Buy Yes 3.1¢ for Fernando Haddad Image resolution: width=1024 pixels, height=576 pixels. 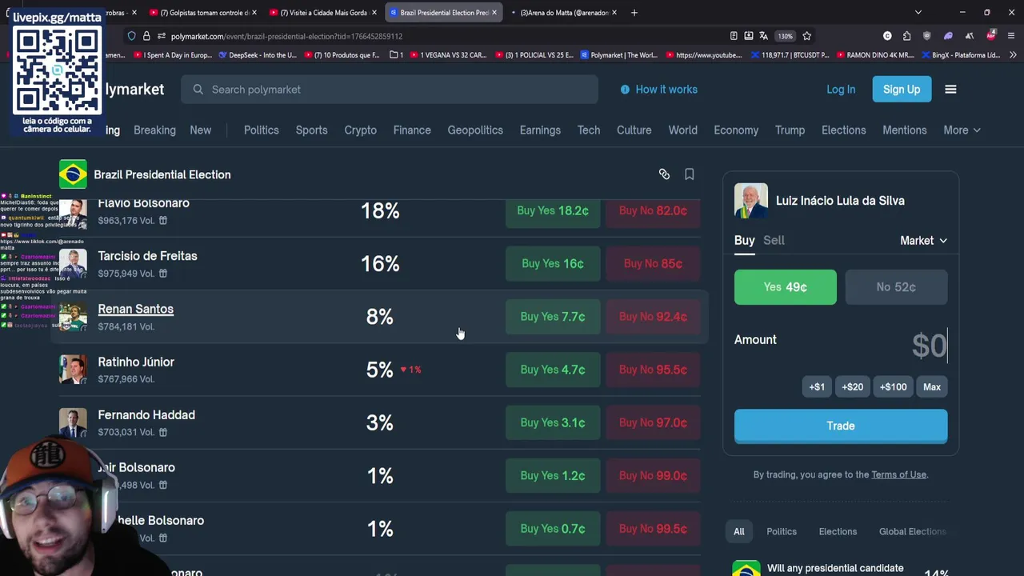[x=553, y=422]
